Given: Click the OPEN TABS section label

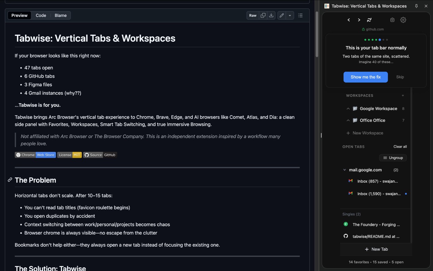Looking at the screenshot, I should point(354,147).
